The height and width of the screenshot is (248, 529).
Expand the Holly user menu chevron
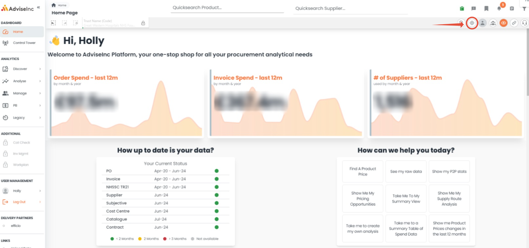pos(40,191)
